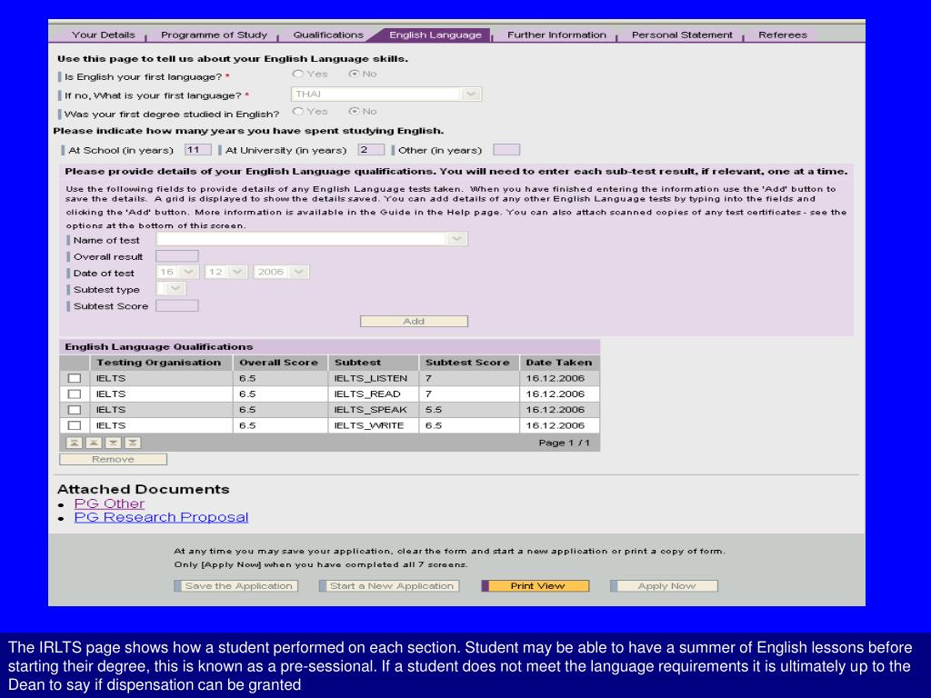Switch to Programme of Study tab

point(214,35)
